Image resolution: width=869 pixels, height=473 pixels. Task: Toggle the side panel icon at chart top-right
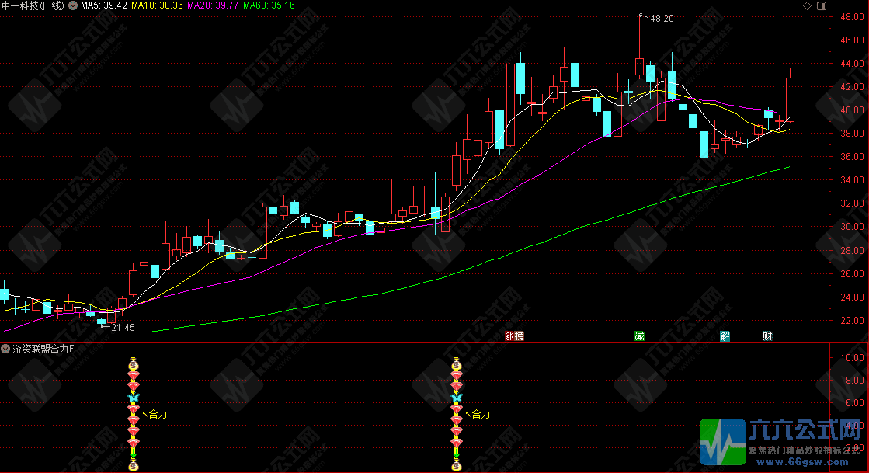click(x=822, y=5)
